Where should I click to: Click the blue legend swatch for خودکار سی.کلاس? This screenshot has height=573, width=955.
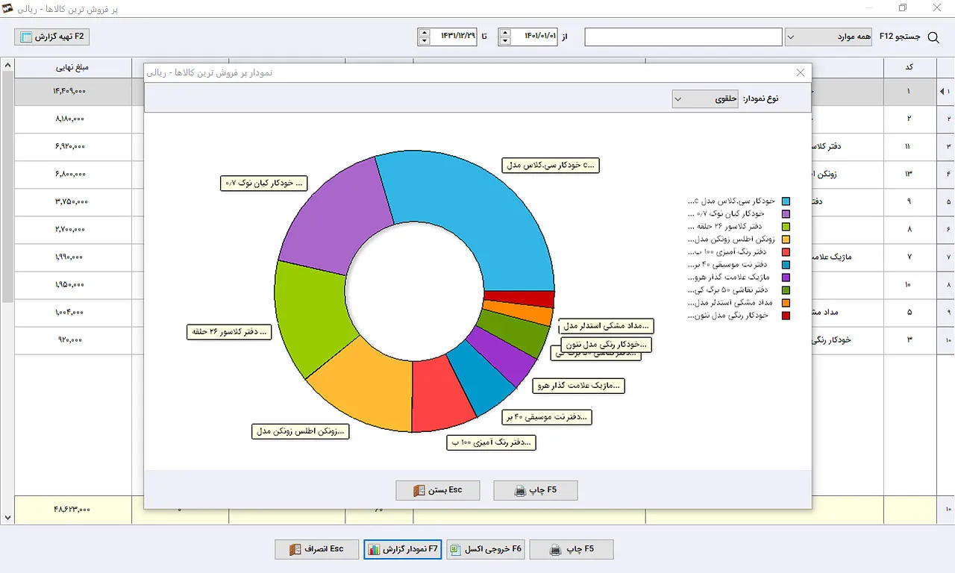coord(786,201)
